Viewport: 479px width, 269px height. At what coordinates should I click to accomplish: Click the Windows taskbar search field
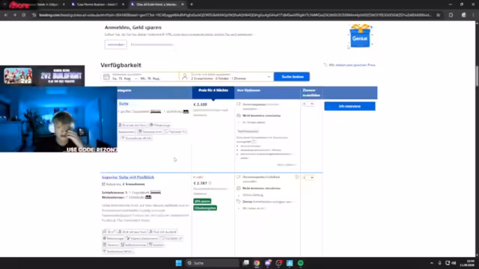[213, 263]
